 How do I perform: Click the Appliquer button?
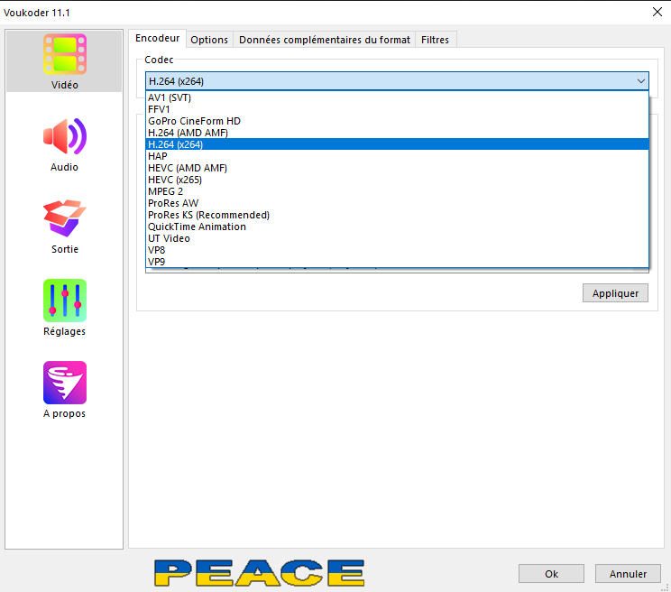coord(615,293)
